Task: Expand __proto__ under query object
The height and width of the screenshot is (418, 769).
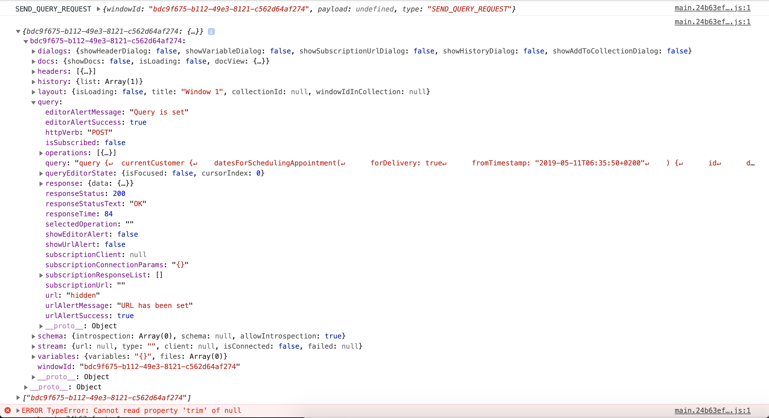Action: 41,326
